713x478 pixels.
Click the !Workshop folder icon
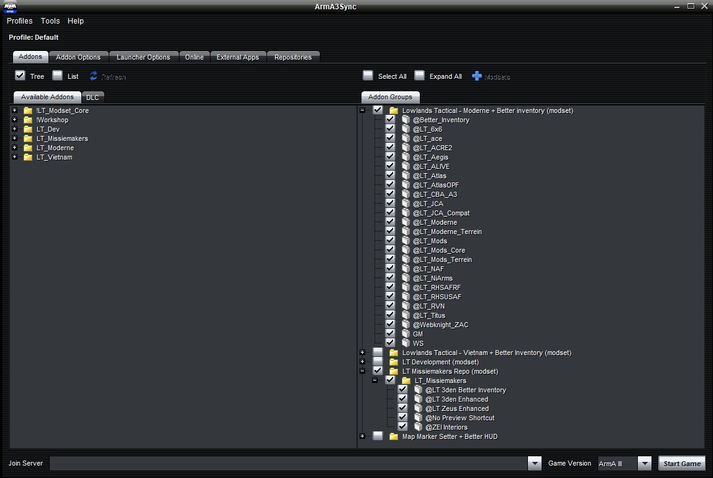(x=28, y=120)
